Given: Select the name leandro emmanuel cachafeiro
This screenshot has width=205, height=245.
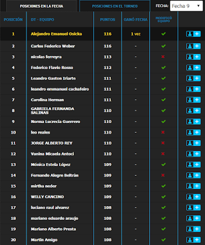Looking at the screenshot, I should click(x=60, y=89).
